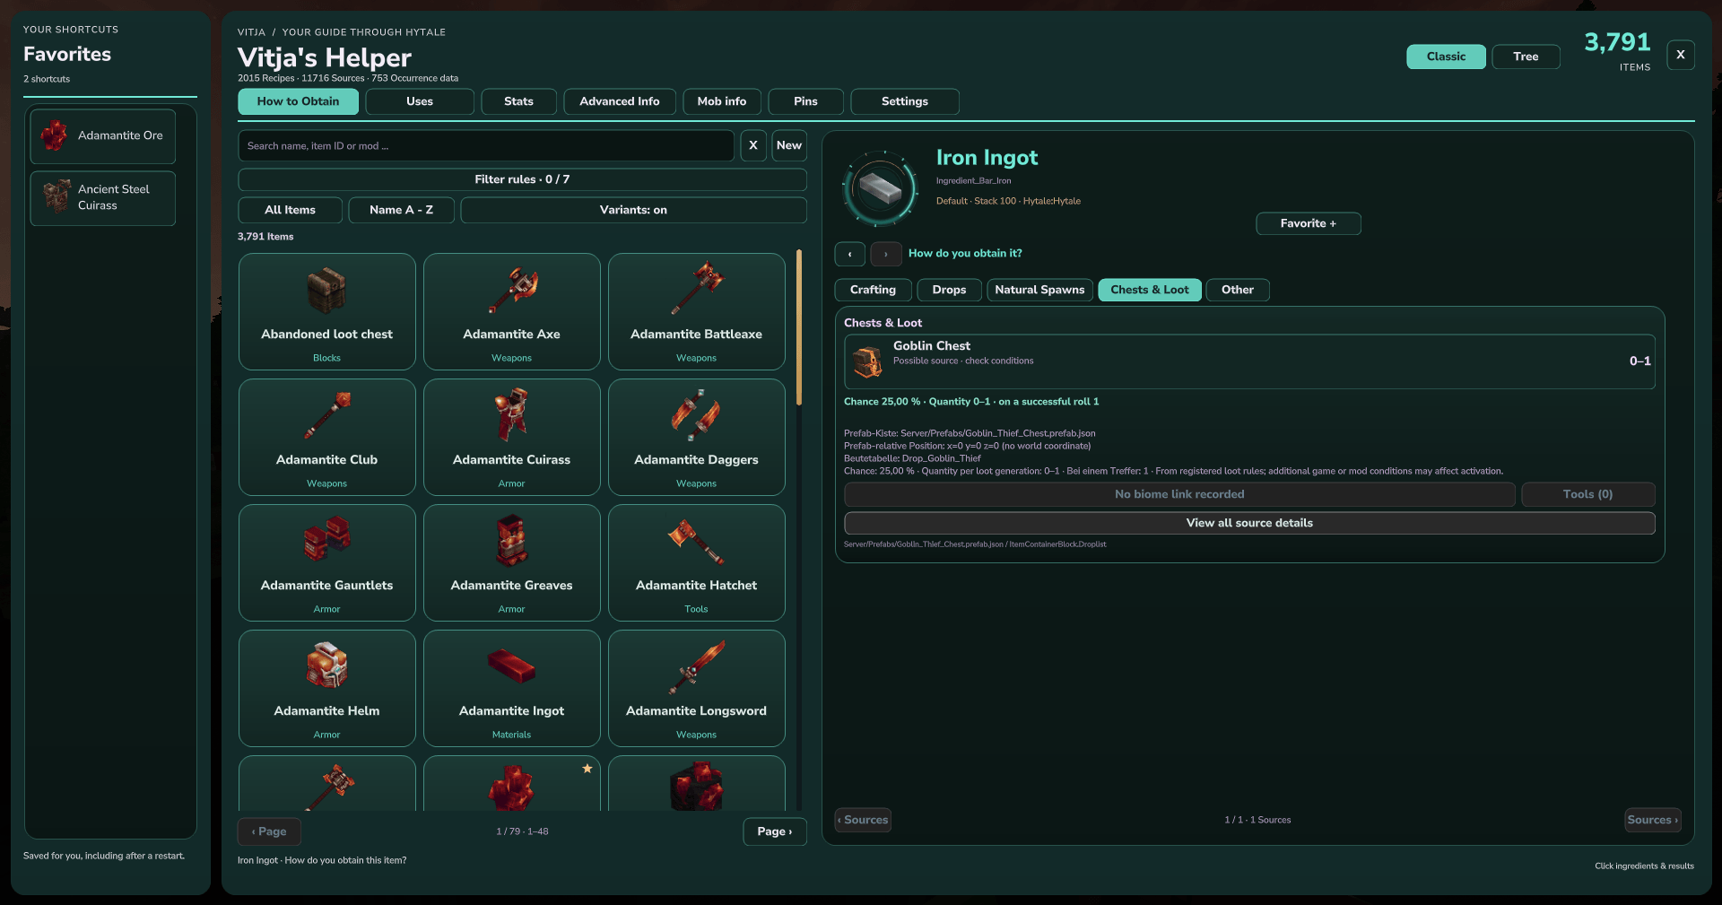This screenshot has height=905, width=1722.
Task: Show the Drops sources tab
Action: pos(949,290)
